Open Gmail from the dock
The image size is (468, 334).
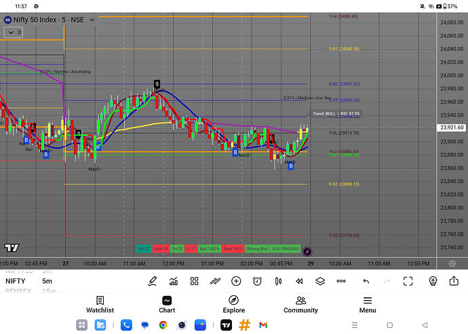pyautogui.click(x=263, y=325)
